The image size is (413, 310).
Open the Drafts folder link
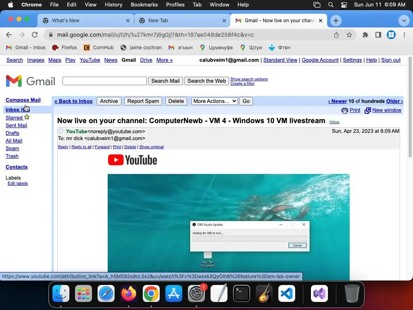click(13, 133)
